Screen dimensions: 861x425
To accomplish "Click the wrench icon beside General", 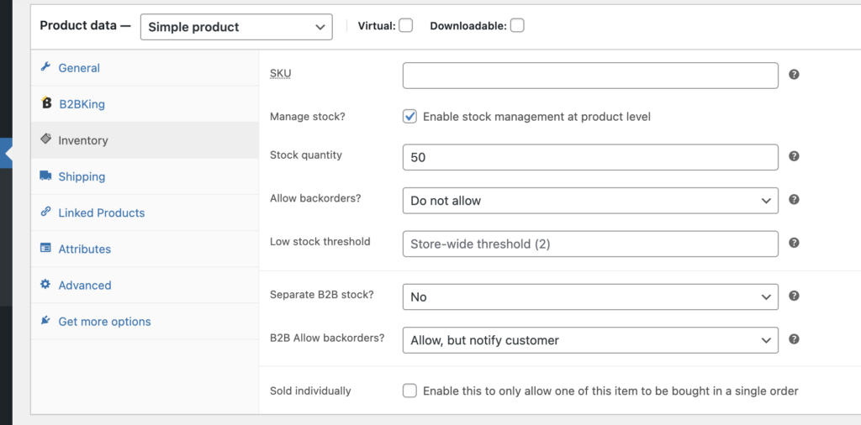I will [45, 67].
